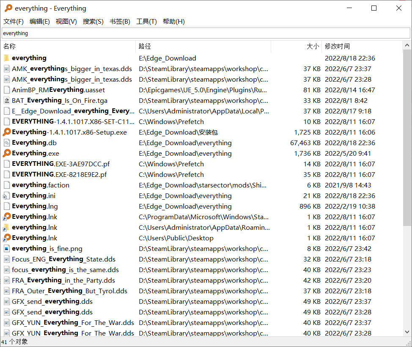412x347 pixels.
Task: Open the 视图(V) menu
Action: tap(66, 22)
